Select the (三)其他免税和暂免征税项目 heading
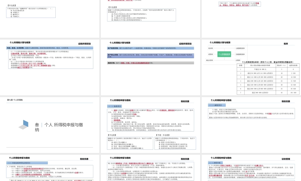Viewport: 301px width, 181px height. [19, 163]
